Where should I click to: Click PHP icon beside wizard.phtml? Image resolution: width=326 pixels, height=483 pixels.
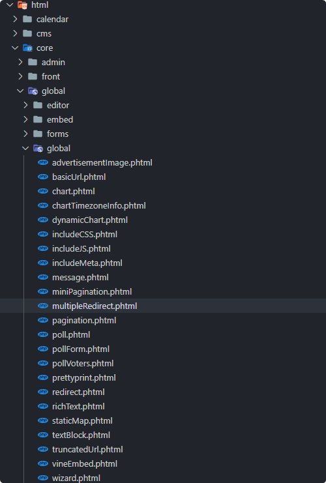43,478
